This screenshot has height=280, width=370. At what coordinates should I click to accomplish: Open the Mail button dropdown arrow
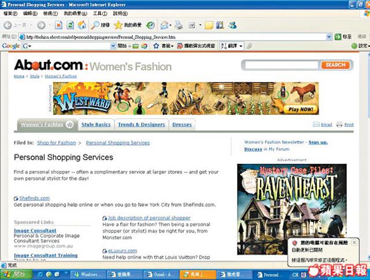tap(170, 25)
